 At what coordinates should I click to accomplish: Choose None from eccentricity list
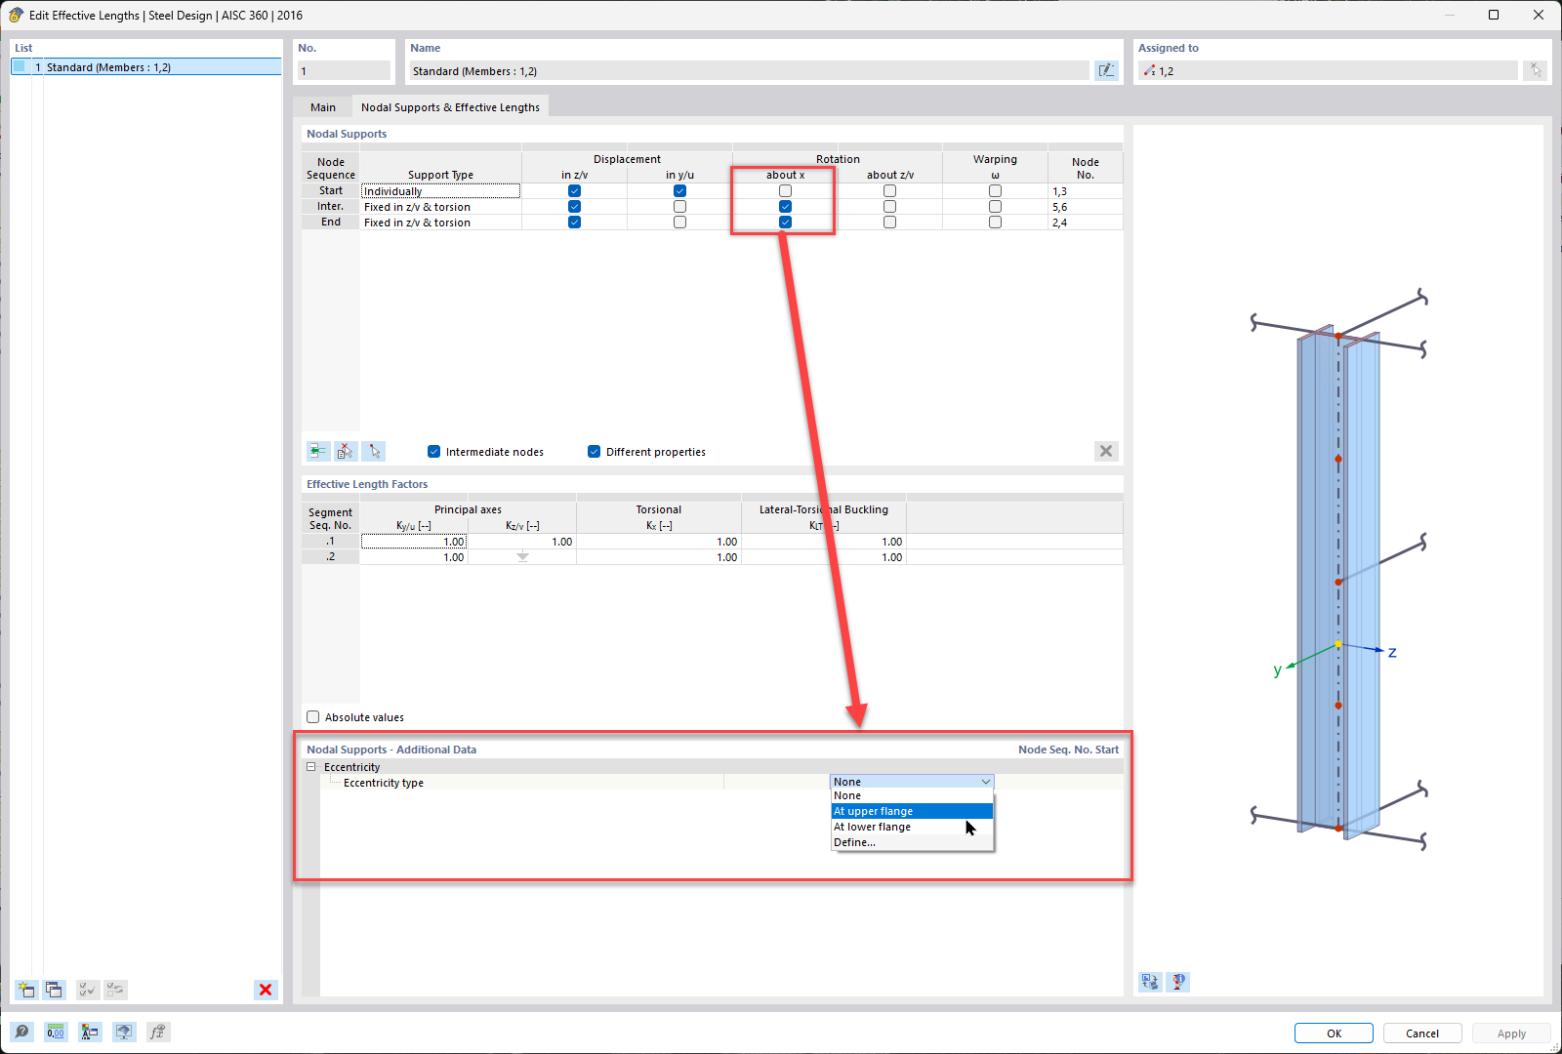912,795
